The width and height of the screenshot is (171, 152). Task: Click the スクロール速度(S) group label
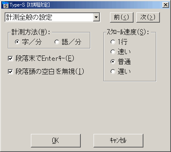(128, 32)
